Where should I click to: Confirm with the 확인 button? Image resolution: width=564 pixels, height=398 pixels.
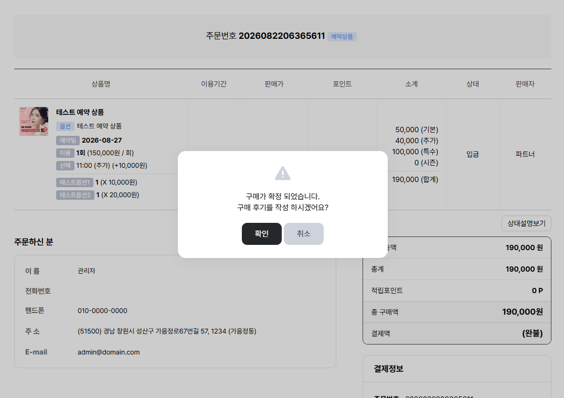tap(261, 234)
